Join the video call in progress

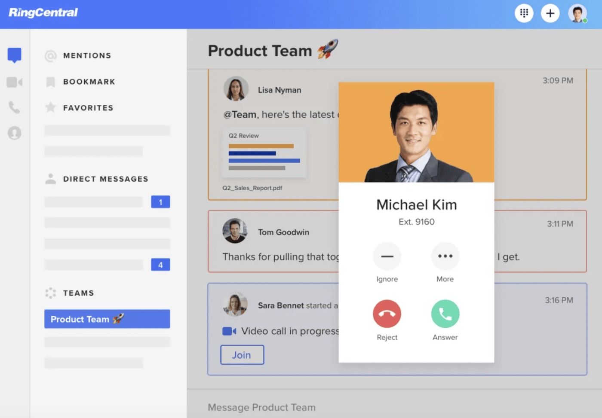(x=242, y=355)
